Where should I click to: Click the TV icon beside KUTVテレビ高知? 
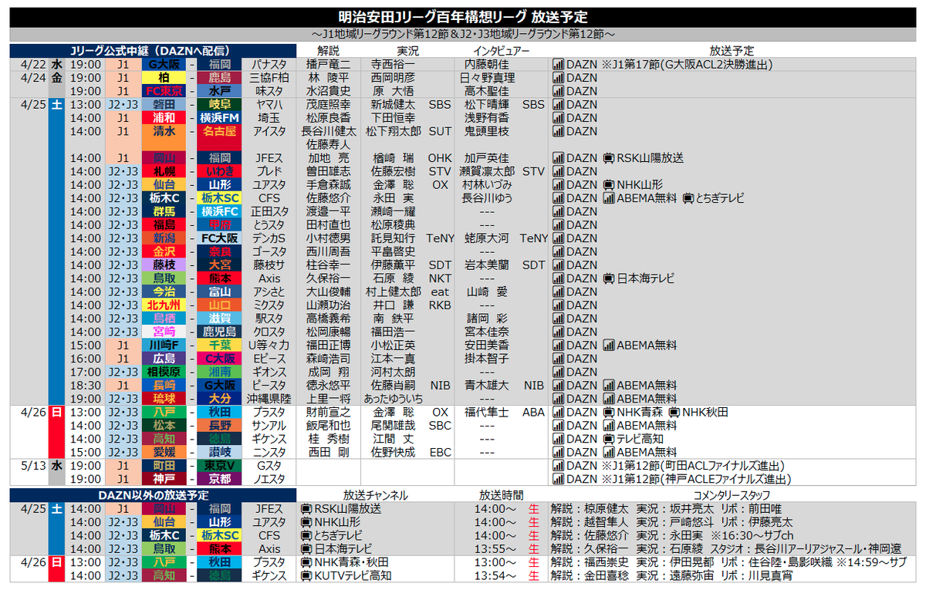[x=306, y=575]
